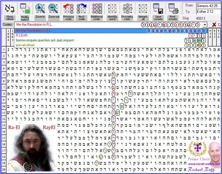Select the Zoom-in magnifier
The height and width of the screenshot is (174, 222).
40,8
